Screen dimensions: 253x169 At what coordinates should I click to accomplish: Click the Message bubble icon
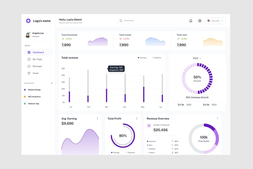(29, 66)
